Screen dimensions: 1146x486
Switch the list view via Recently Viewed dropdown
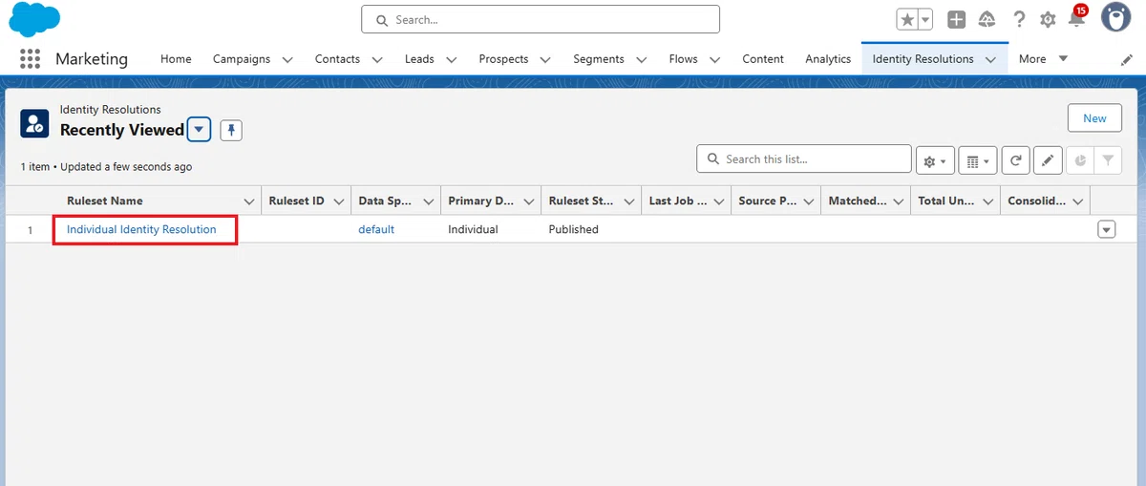coord(199,130)
